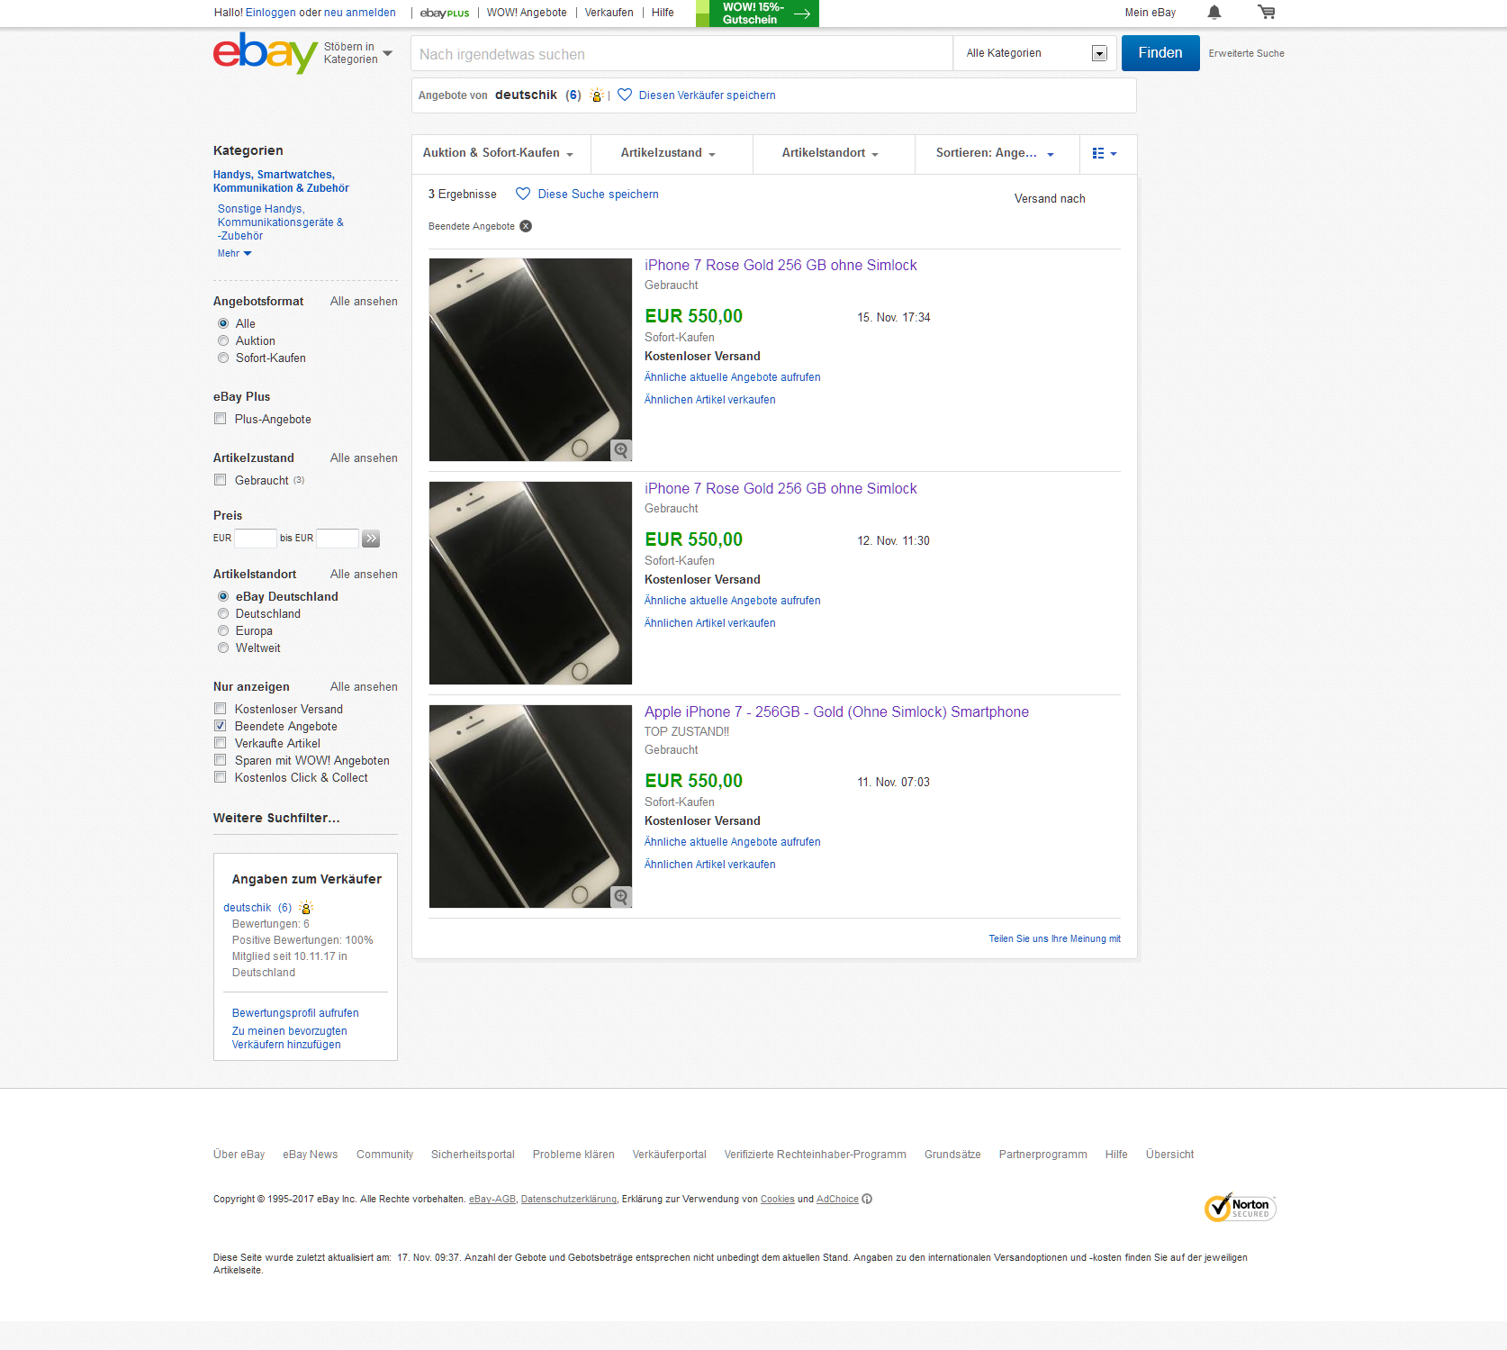1507x1350 pixels.
Task: Click magnifier icon on 15. Nov. iPhone image
Action: coord(621,450)
